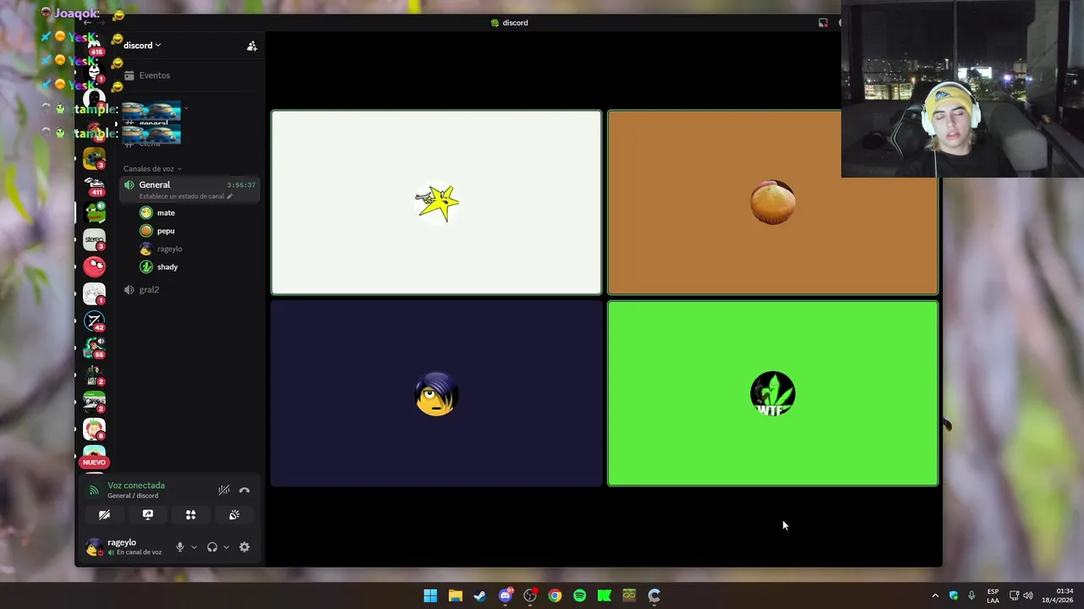This screenshot has width=1084, height=609.
Task: Open the Windows Start menu
Action: [430, 595]
